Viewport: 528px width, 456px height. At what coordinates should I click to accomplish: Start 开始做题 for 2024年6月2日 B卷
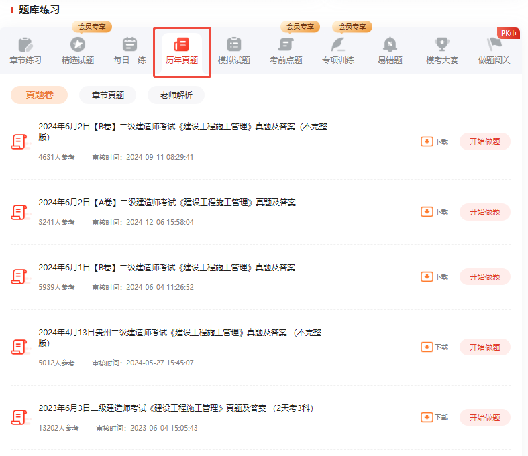tap(485, 141)
